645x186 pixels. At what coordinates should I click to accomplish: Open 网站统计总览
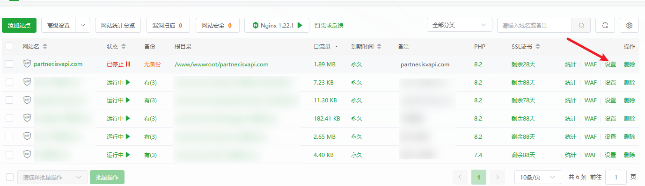pyautogui.click(x=118, y=25)
